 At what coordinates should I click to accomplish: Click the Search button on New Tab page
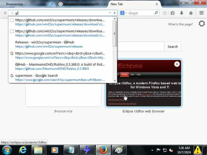pos(173,47)
